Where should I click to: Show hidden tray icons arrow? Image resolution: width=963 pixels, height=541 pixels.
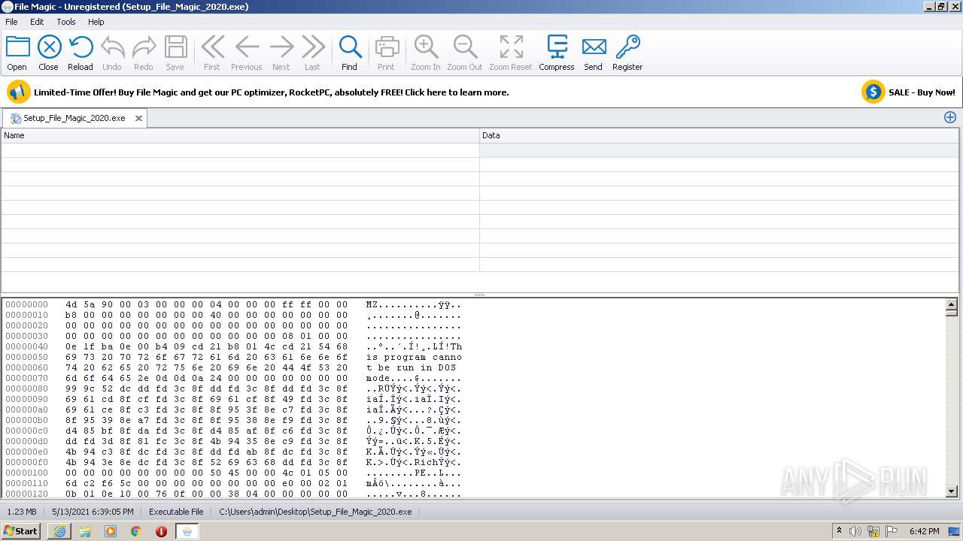coord(839,531)
